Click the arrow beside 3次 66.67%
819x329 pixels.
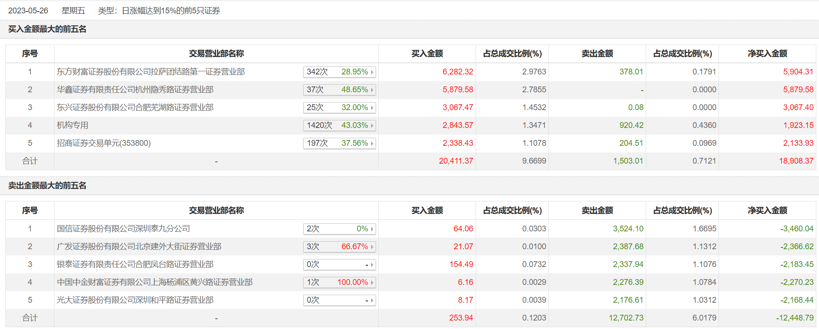coord(372,247)
